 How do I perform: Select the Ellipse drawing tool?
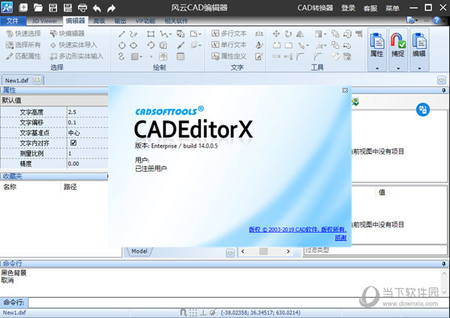tap(133, 45)
